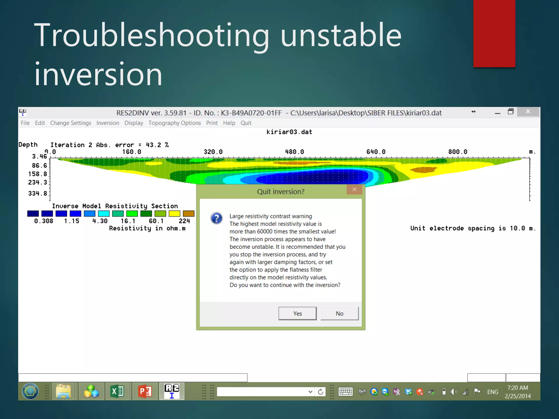Screen dimensions: 559x419
Task: Open the colored blocks app on taskbar
Action: tap(91, 391)
